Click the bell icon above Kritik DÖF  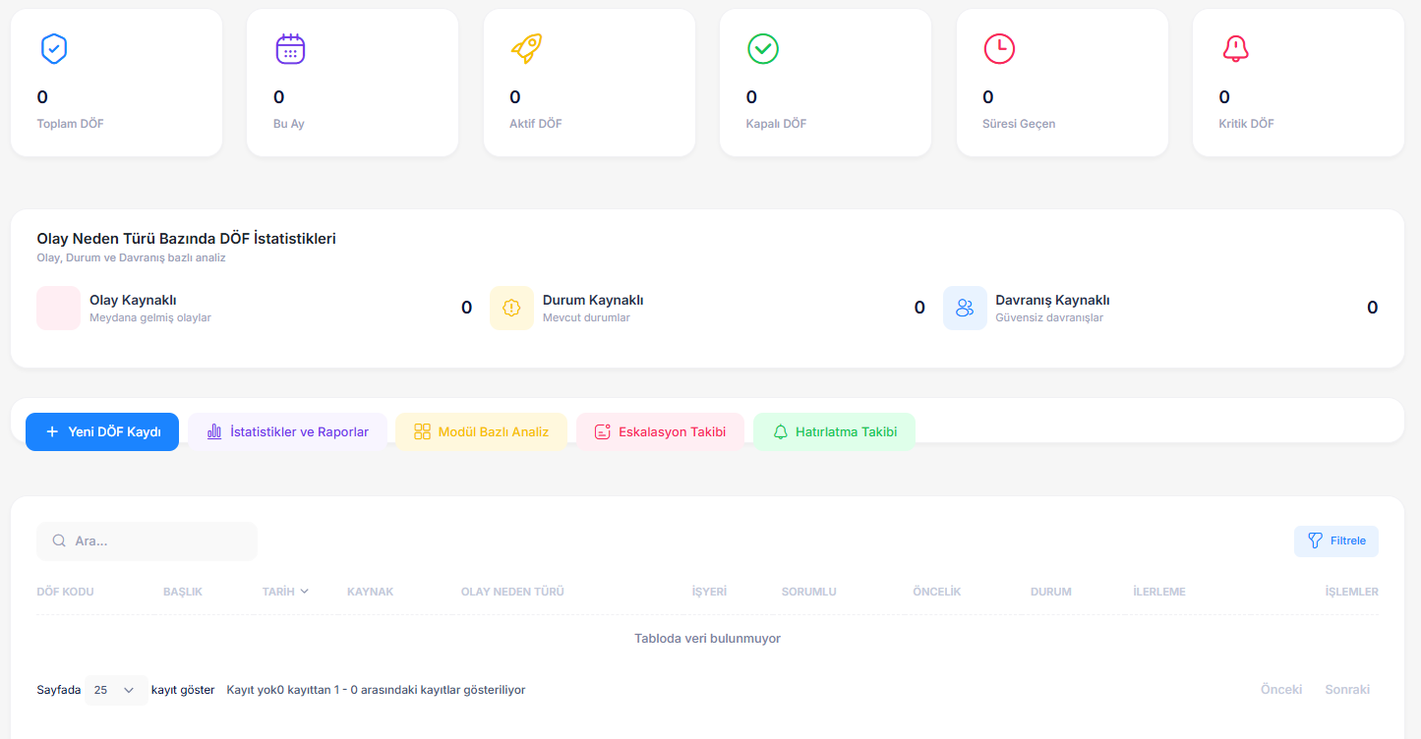[1235, 48]
